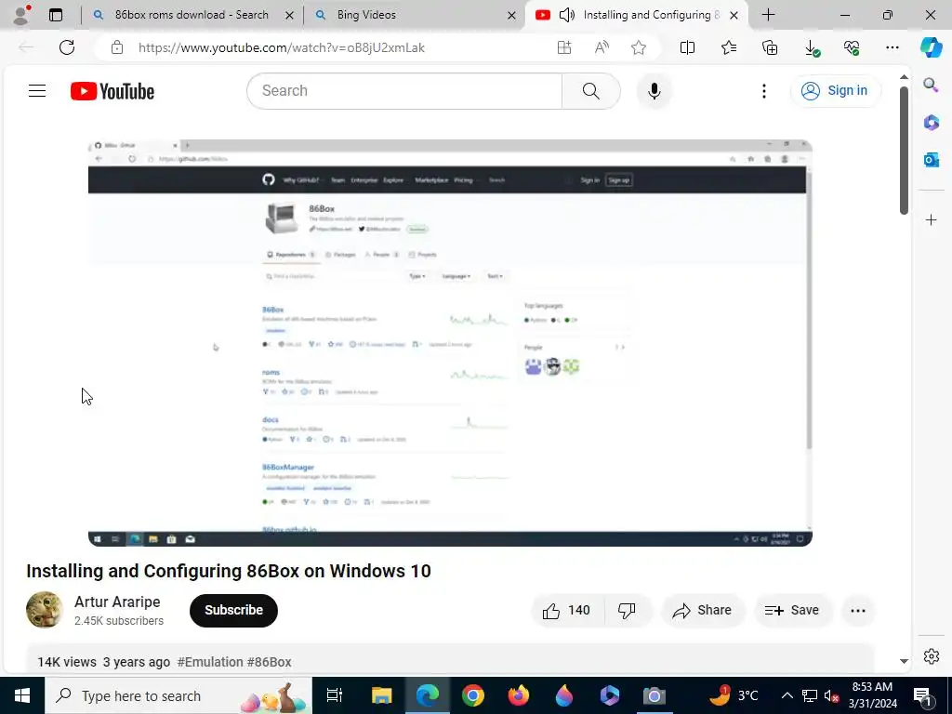Save video to a playlist
952x714 pixels.
click(792, 610)
